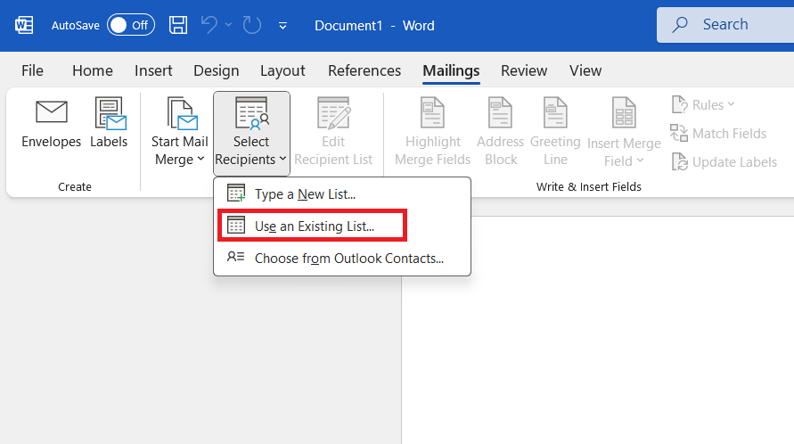This screenshot has width=794, height=444.
Task: Open Customize Quick Access Toolbar arrow
Action: tap(282, 25)
